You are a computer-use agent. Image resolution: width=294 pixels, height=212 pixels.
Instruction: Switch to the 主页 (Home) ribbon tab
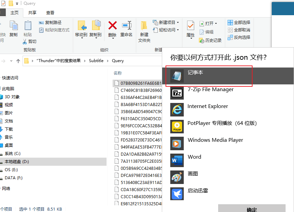coord(14,12)
